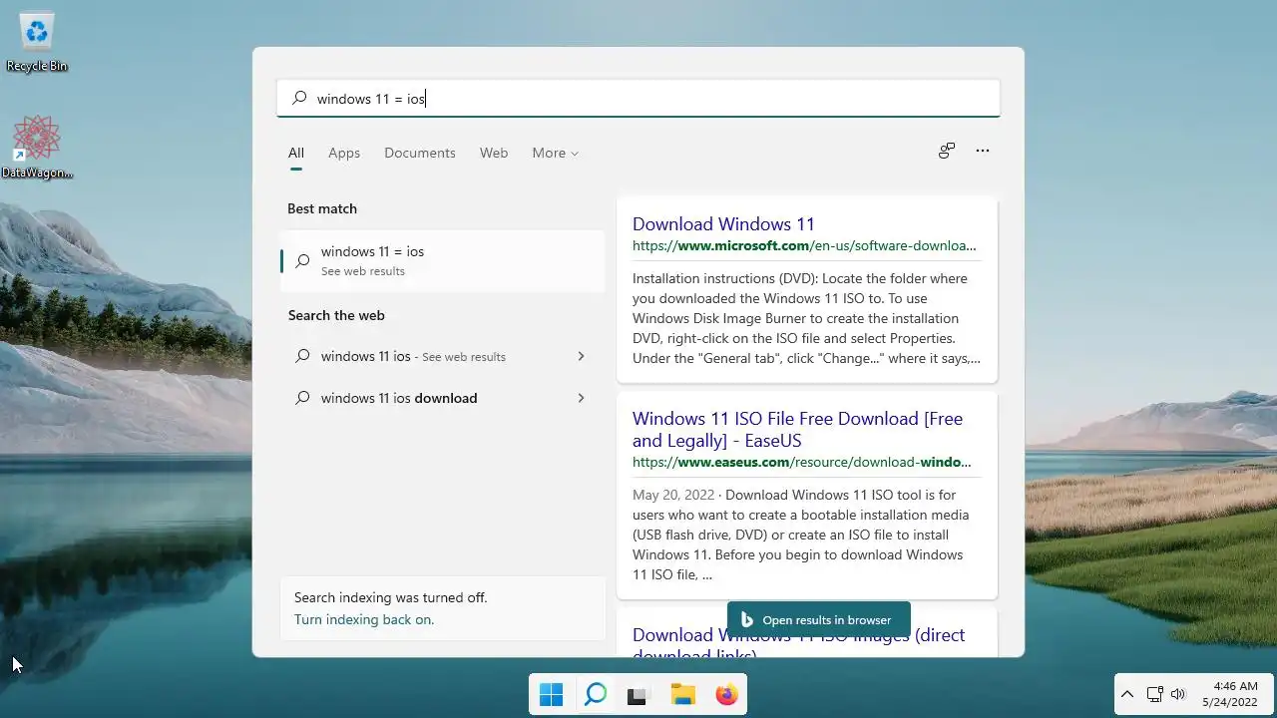This screenshot has width=1277, height=718.
Task: Click the search icon beside 'windows 11 ios'
Action: tap(302, 356)
